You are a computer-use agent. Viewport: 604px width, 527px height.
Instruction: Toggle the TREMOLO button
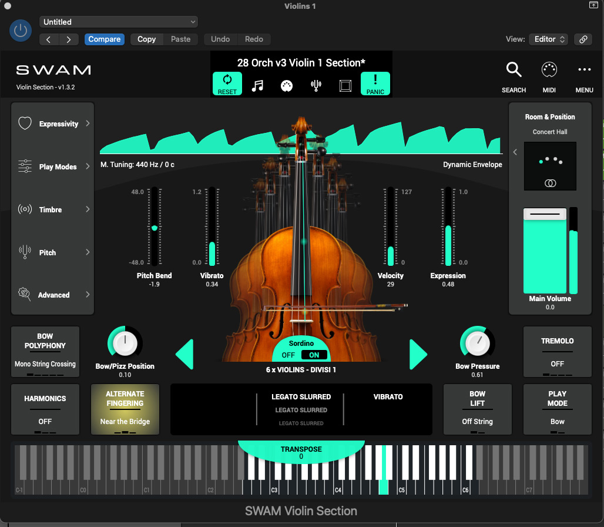557,352
